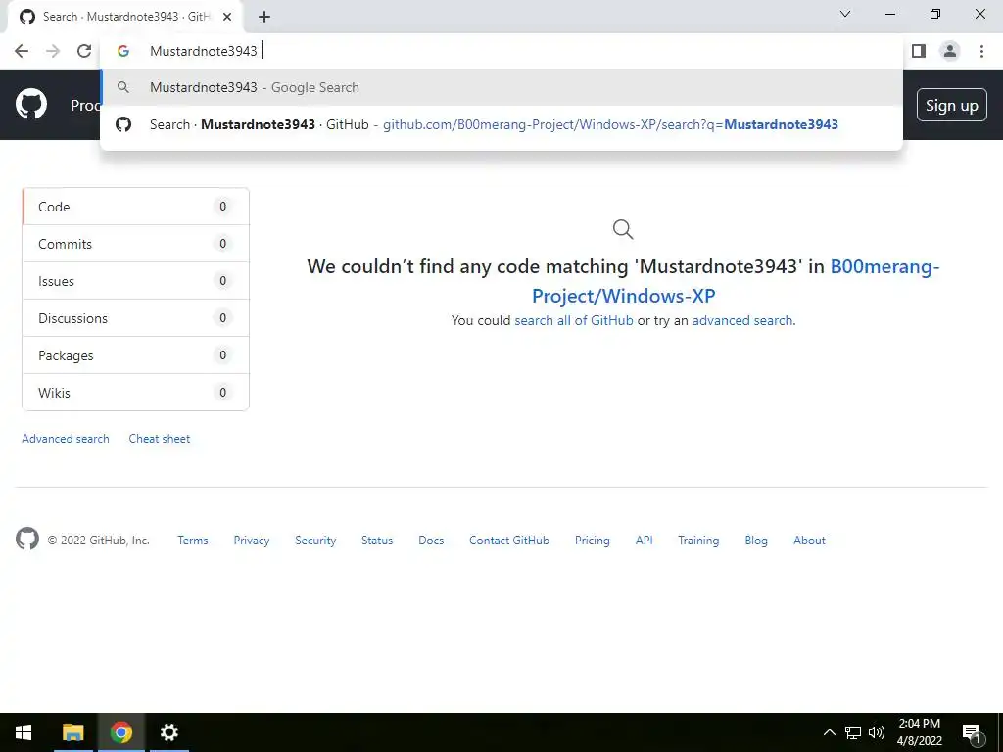Click the browser forward arrow
The height and width of the screenshot is (752, 1003).
click(x=53, y=51)
